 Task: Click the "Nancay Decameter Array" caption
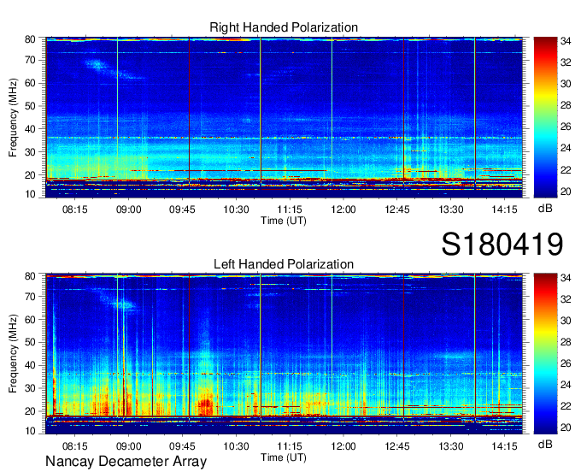[x=126, y=461]
